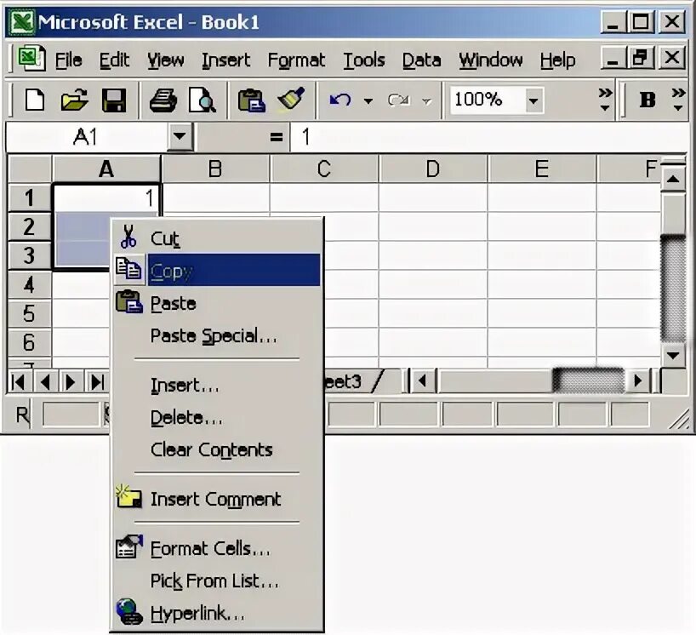Click the Open folder toolbar icon
This screenshot has width=696, height=635.
point(74,100)
